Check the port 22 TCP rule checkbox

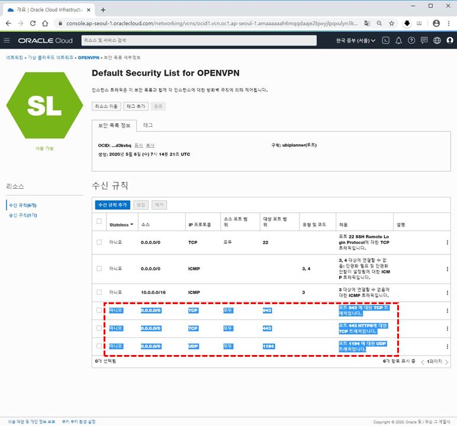click(x=99, y=242)
